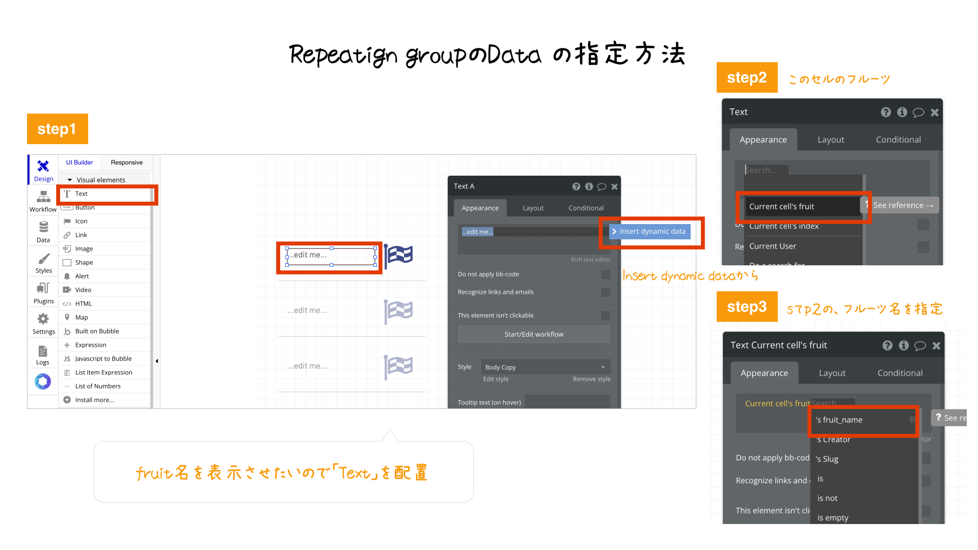978x550 pixels.
Task: Click the Insert dynamic data button
Action: (650, 231)
